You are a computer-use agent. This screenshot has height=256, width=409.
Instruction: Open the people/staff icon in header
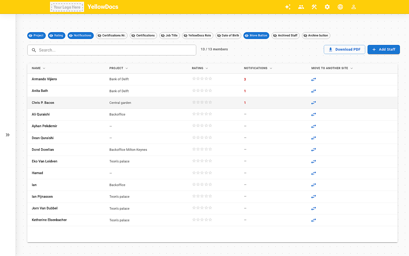point(301,7)
